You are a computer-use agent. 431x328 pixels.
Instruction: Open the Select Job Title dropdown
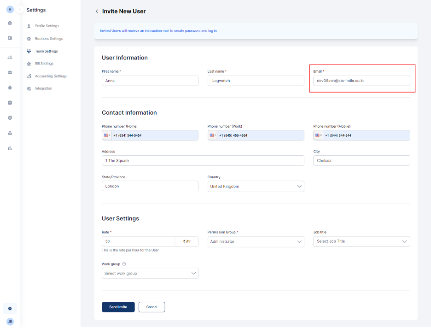[x=361, y=241]
